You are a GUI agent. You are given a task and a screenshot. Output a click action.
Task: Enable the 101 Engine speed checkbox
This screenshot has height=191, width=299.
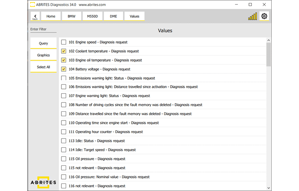(64, 42)
